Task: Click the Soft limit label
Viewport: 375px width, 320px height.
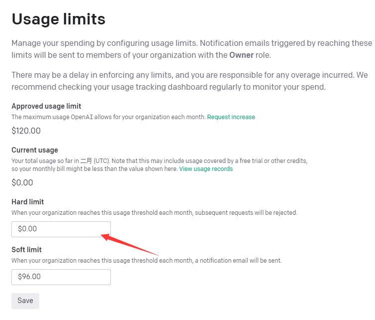Action: click(x=26, y=250)
